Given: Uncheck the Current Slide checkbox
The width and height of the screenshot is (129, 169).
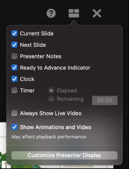Looking at the screenshot, I should (14, 33).
